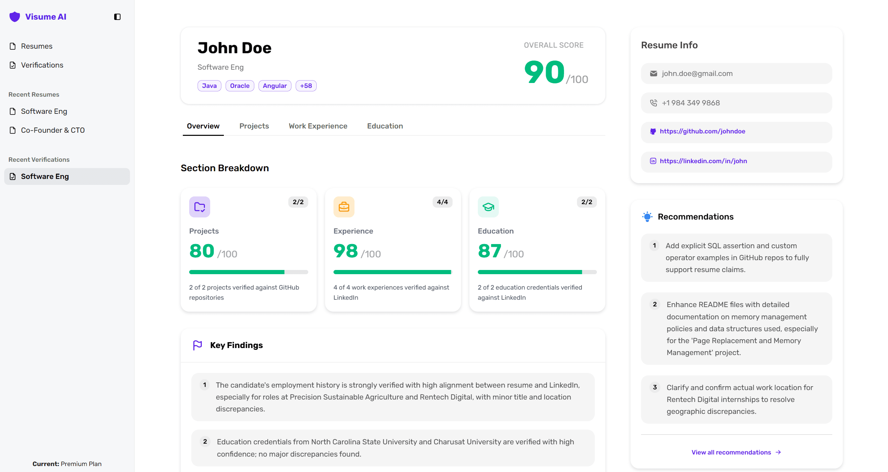Click the Visume AI shield logo

coord(15,17)
